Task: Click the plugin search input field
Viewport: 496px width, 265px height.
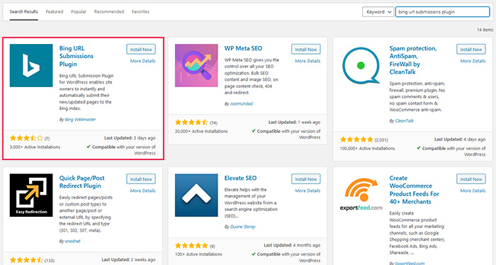Action: point(443,12)
